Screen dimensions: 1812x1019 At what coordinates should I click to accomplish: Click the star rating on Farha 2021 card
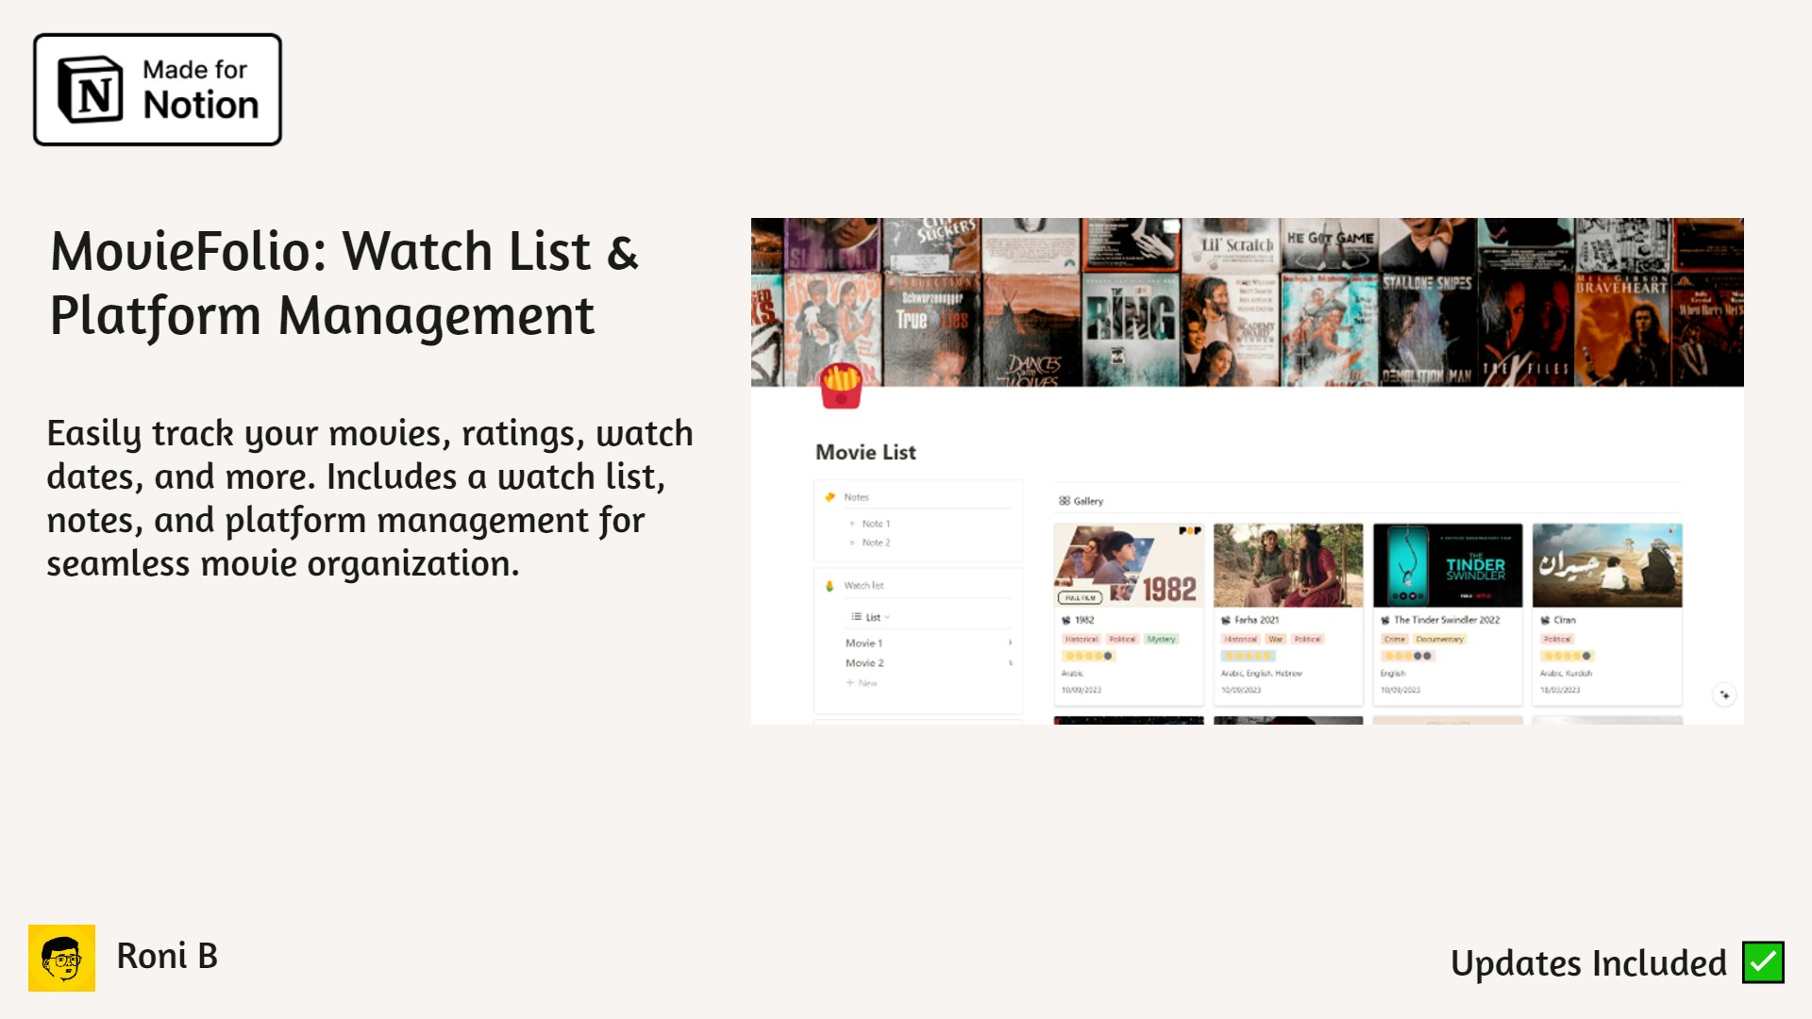tap(1249, 656)
